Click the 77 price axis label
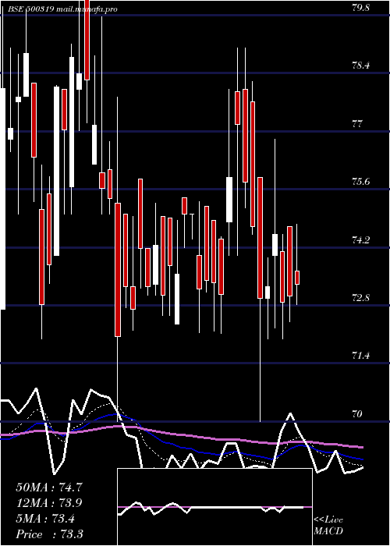Viewport: 390px width, 546px height. click(x=357, y=123)
